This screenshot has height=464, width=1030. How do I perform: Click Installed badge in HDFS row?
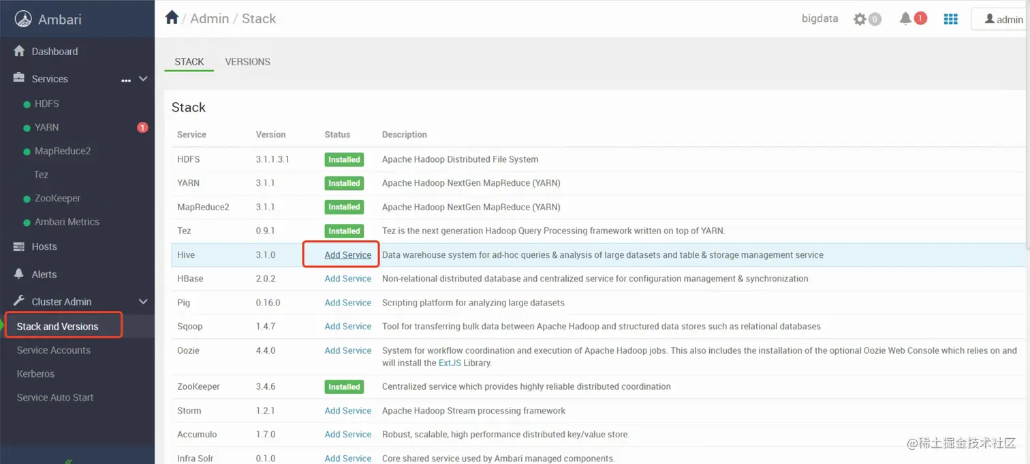tap(344, 159)
